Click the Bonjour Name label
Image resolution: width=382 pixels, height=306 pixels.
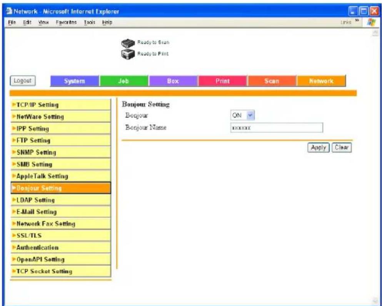click(x=146, y=127)
